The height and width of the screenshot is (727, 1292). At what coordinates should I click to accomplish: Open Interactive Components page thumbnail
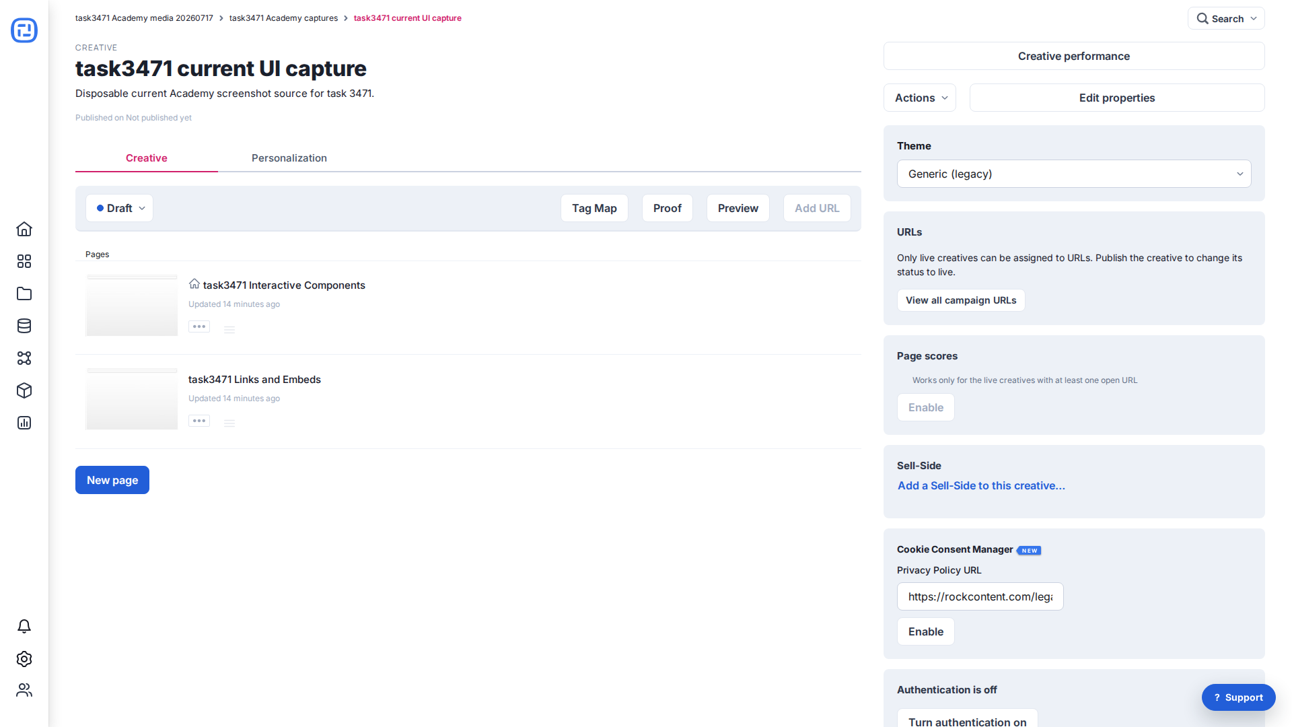pos(132,306)
